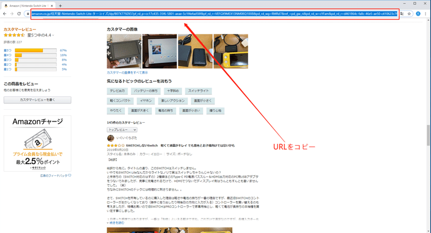Click the 5% percentage link
Viewport: 431px width, 233px height.
pos(64,69)
